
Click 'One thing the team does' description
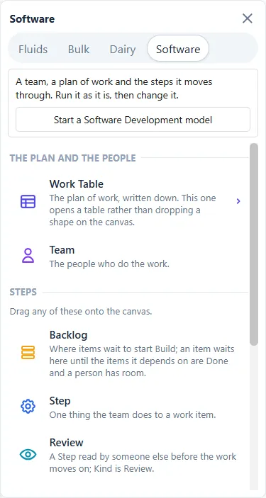tap(133, 415)
